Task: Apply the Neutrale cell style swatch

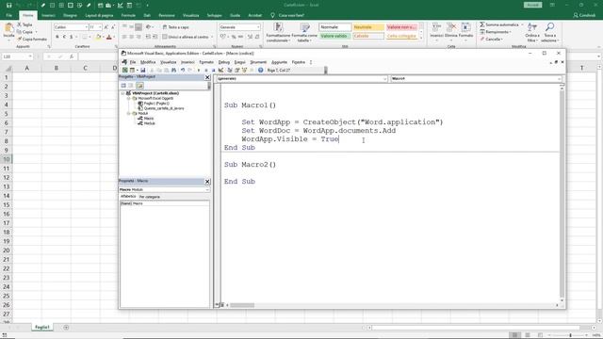Action: [x=368, y=27]
